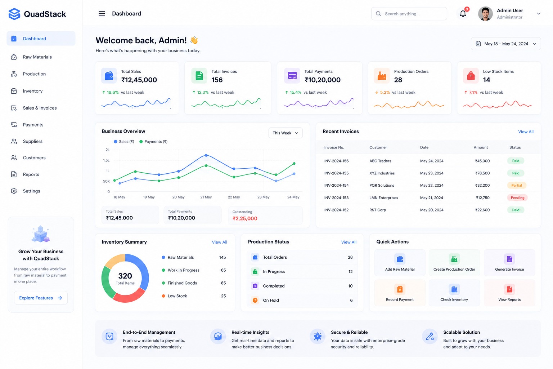The height and width of the screenshot is (369, 553).
Task: Click the Partial status badge for INV-2024-154
Action: coord(517,186)
